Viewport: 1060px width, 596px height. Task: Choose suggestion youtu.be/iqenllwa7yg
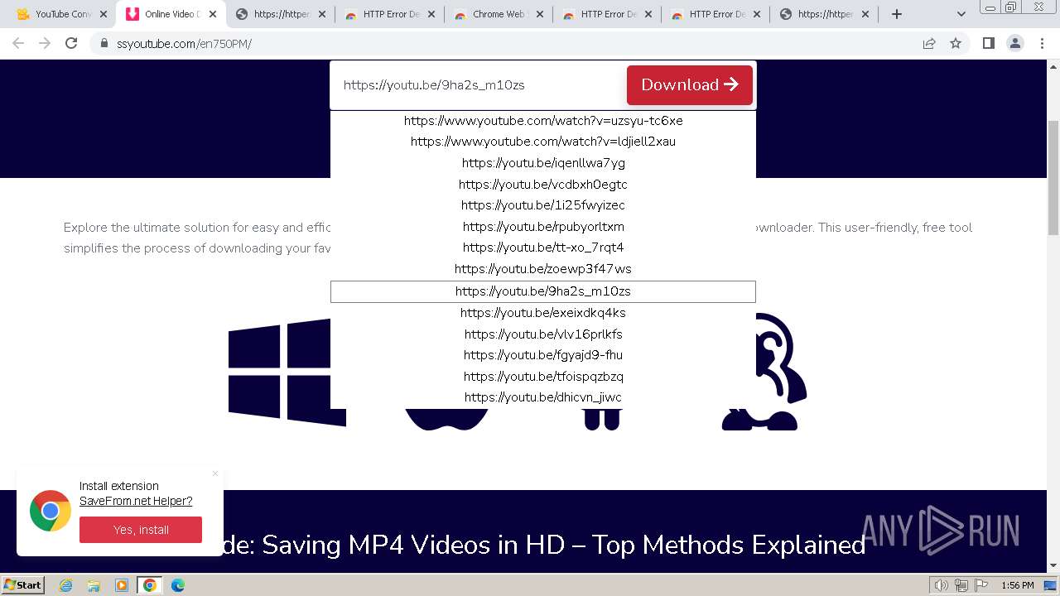point(543,163)
